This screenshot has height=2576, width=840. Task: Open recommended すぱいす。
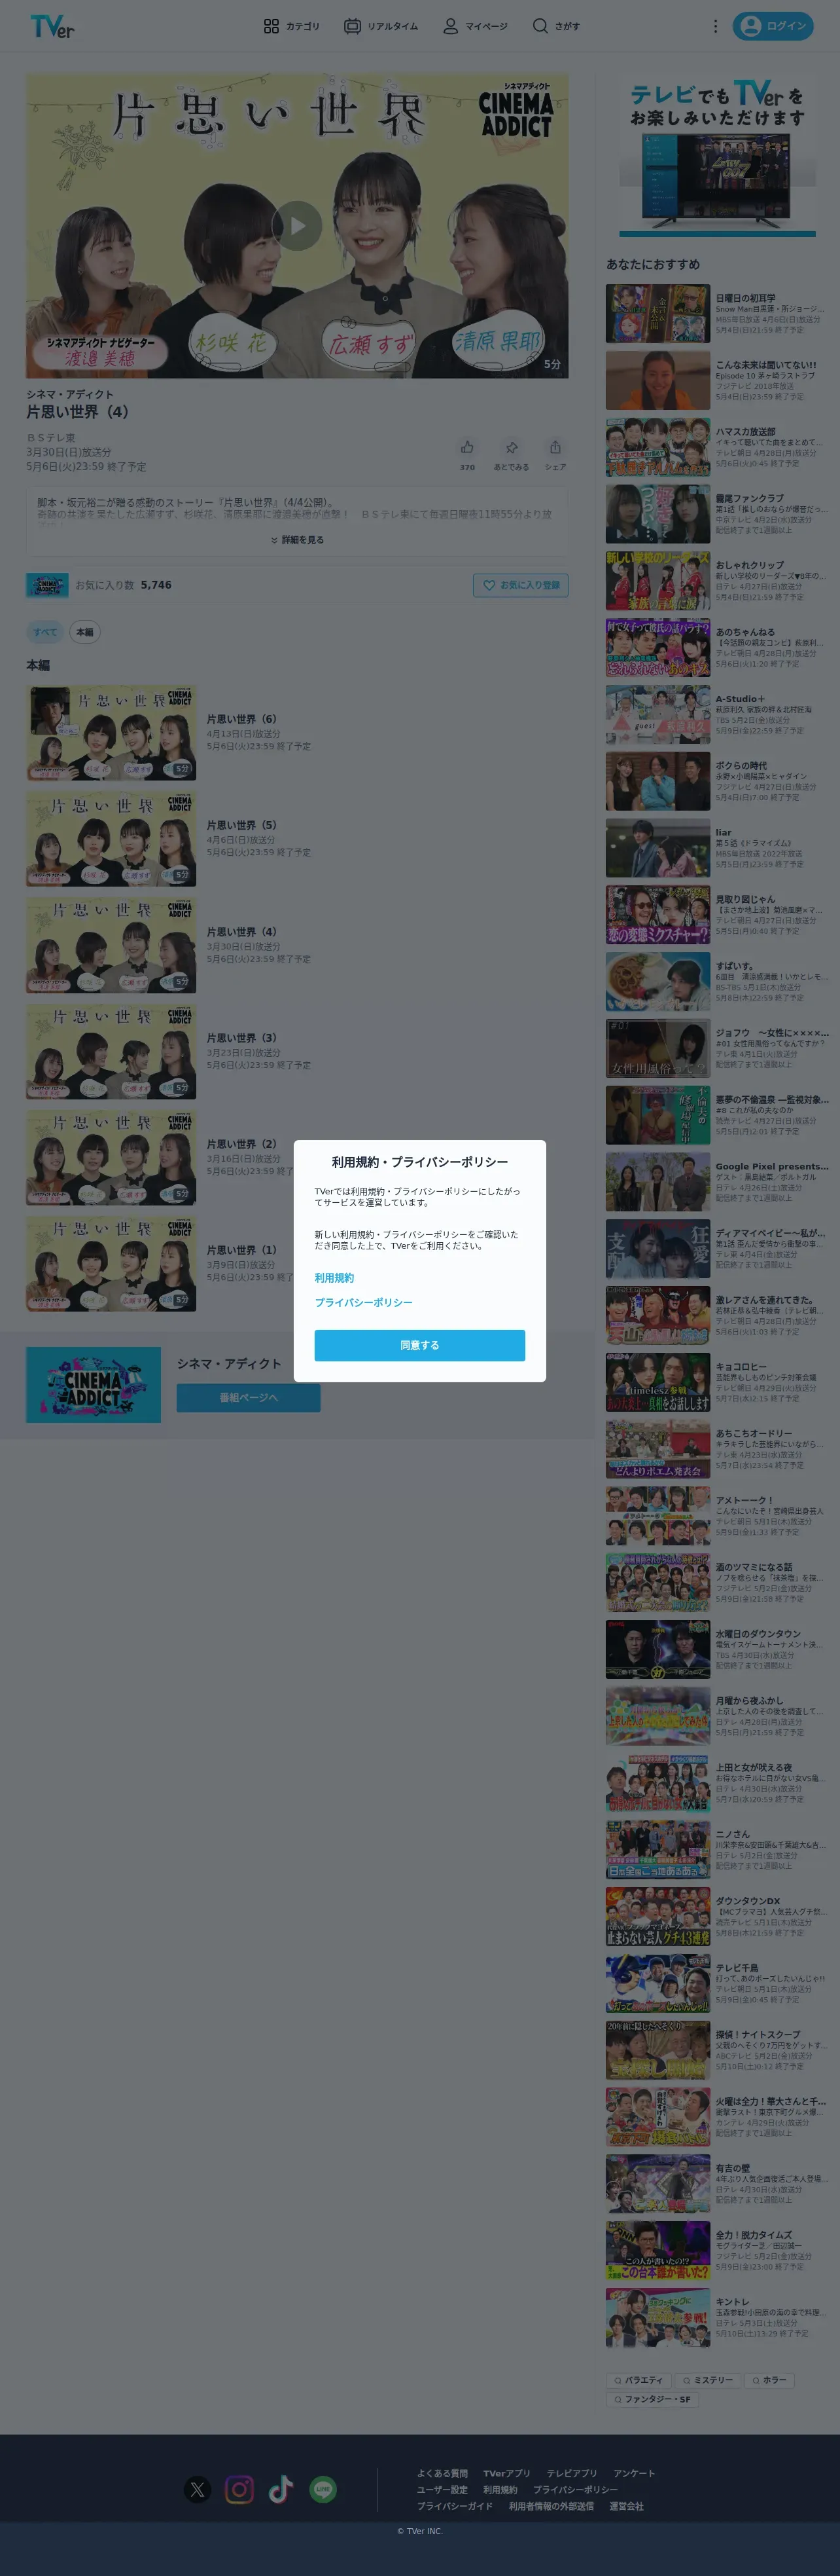click(x=717, y=981)
